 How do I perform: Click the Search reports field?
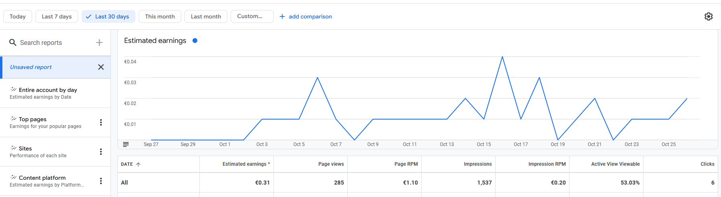[x=52, y=43]
